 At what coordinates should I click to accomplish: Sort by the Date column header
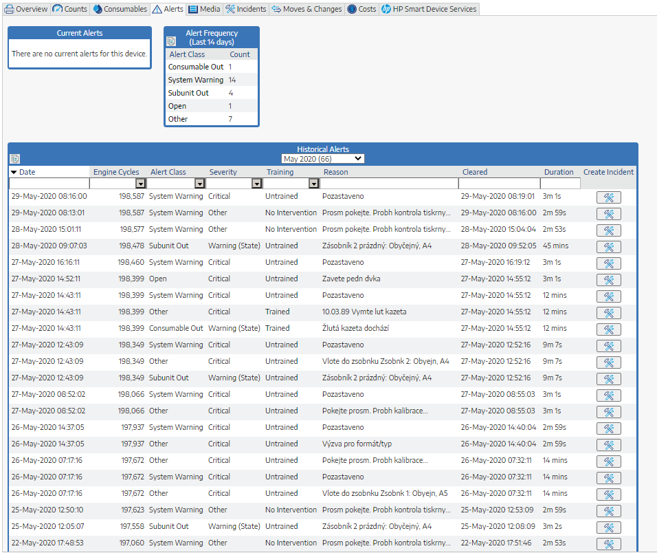[x=27, y=172]
